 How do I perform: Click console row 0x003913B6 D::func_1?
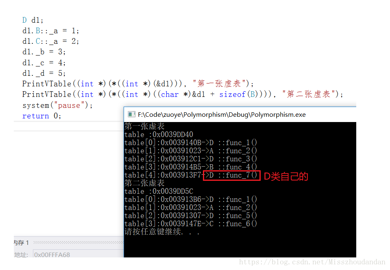[x=191, y=199]
